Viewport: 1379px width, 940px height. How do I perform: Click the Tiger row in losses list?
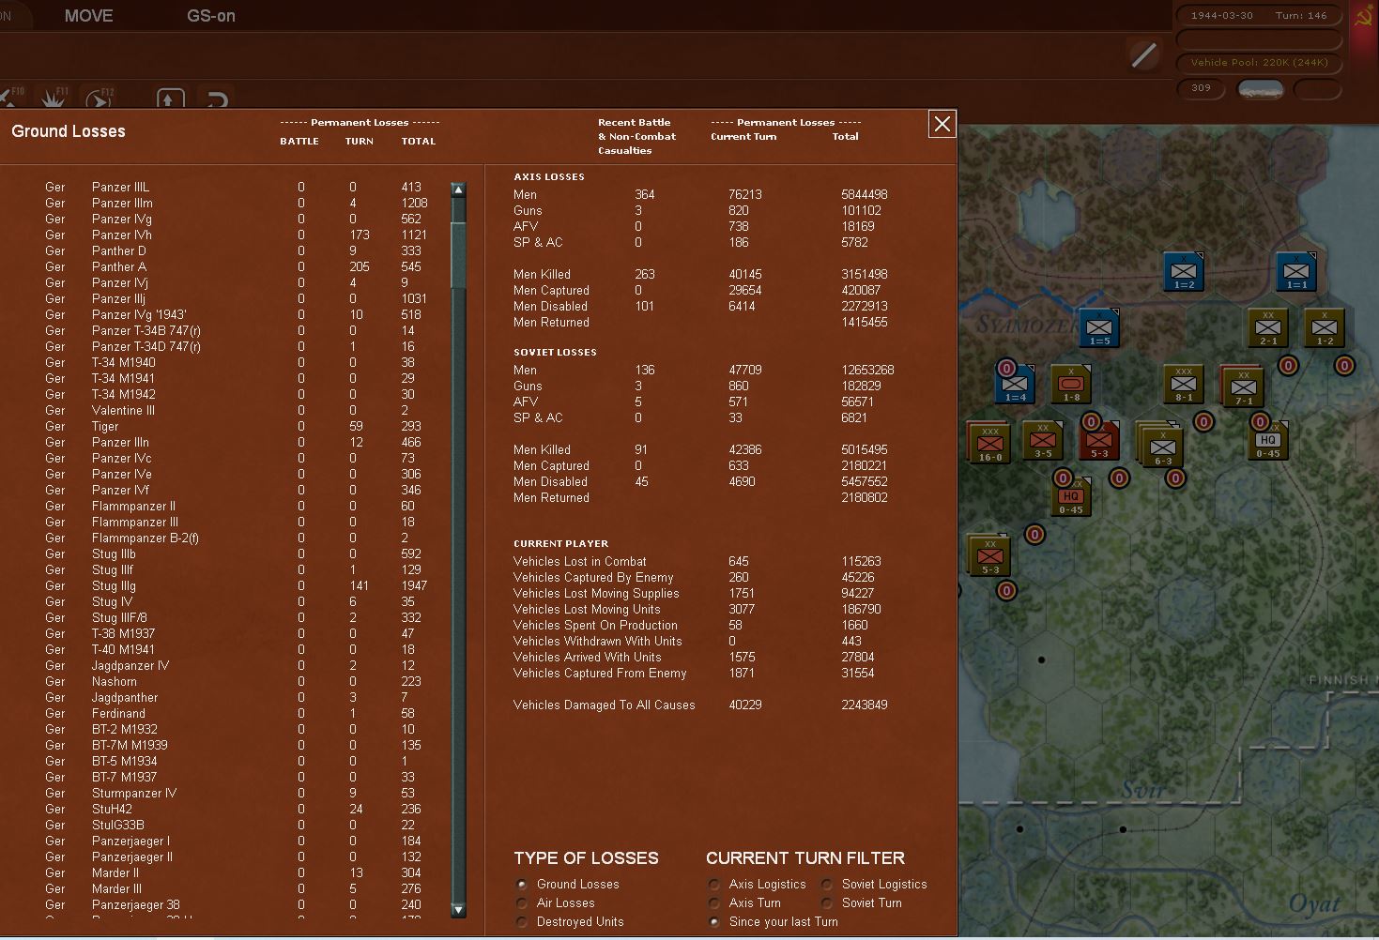point(237,427)
